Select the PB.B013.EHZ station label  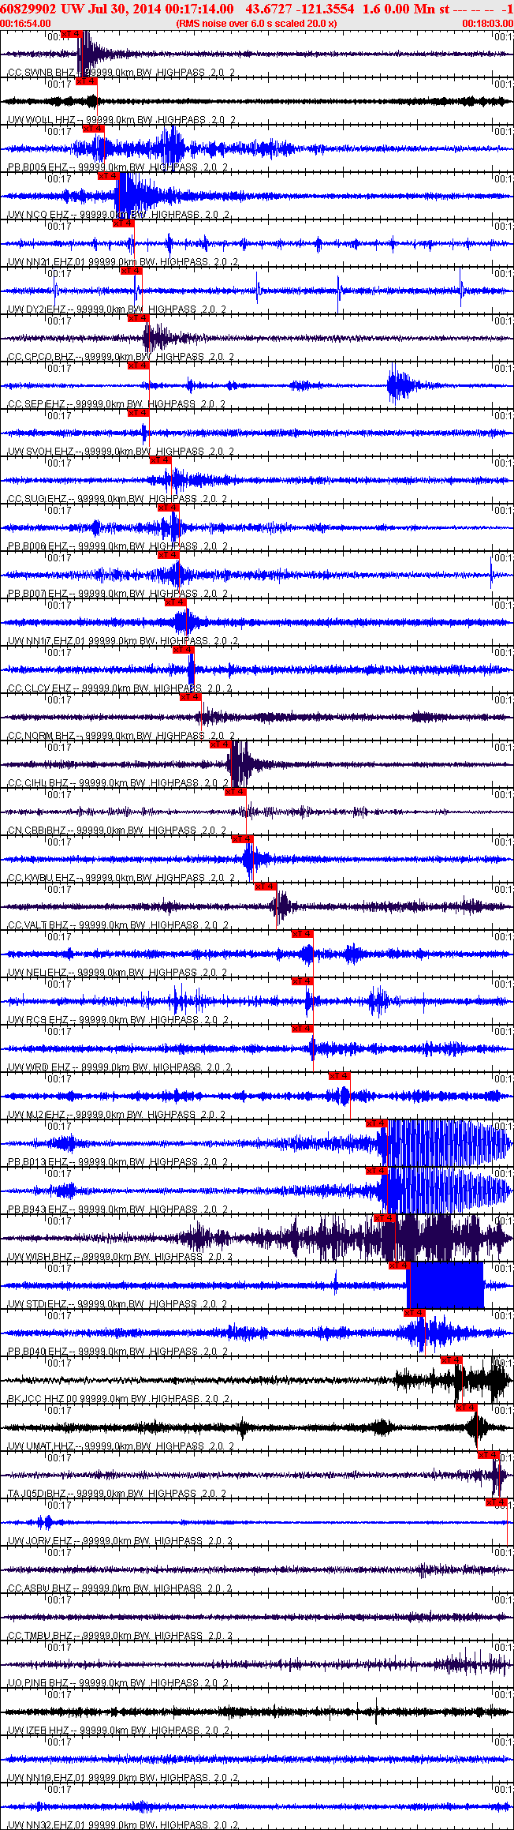click(x=37, y=1162)
